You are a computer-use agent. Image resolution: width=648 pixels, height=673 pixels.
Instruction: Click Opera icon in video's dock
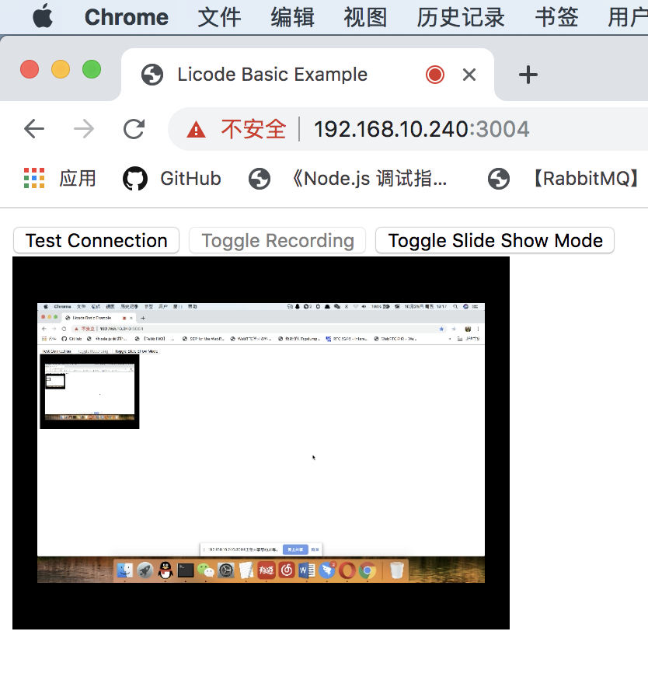347,570
